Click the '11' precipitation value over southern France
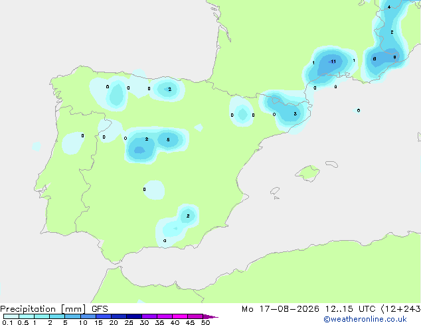 tap(333, 62)
